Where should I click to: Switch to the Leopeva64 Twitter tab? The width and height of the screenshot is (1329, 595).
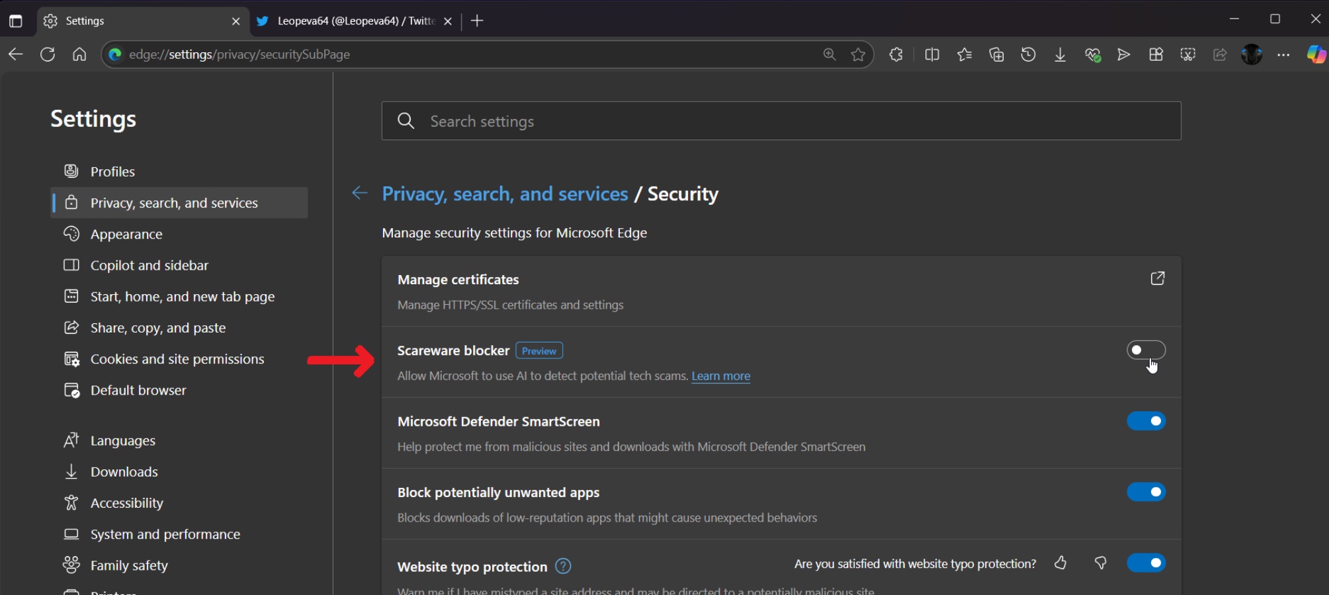(351, 20)
